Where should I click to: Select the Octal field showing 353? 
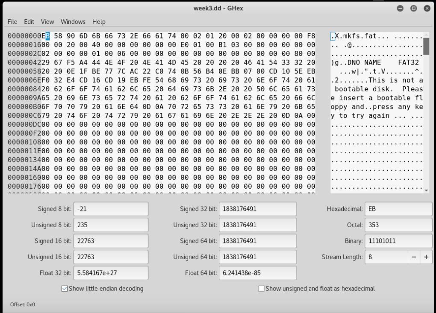398,225
